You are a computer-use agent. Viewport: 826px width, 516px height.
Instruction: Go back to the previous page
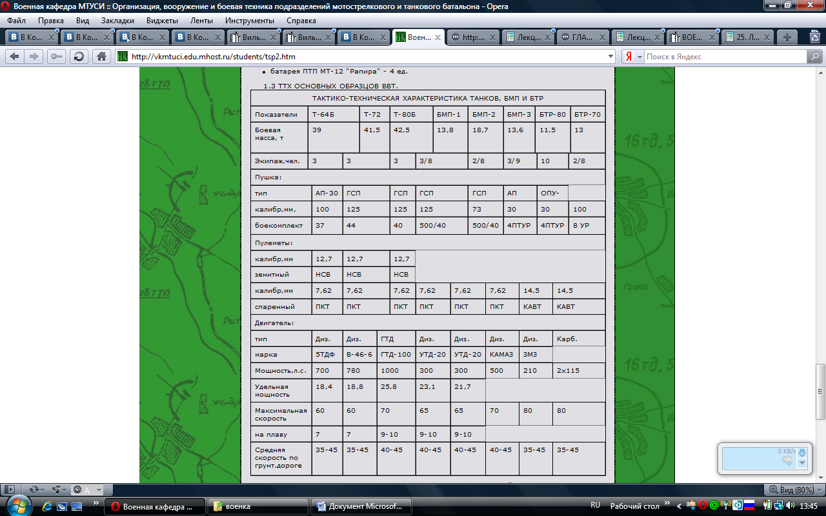click(15, 56)
